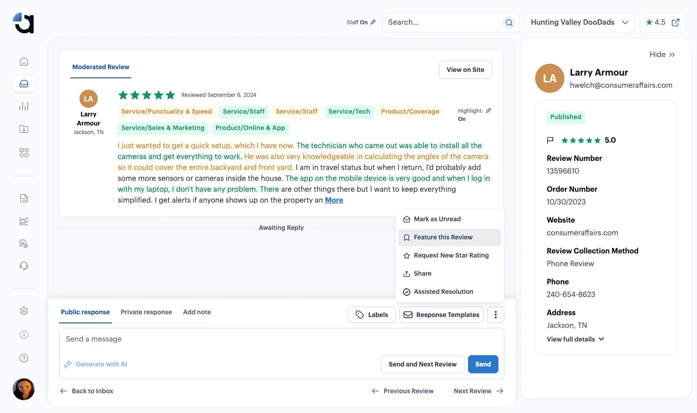The height and width of the screenshot is (413, 697).
Task: Expand View full details
Action: coord(575,339)
